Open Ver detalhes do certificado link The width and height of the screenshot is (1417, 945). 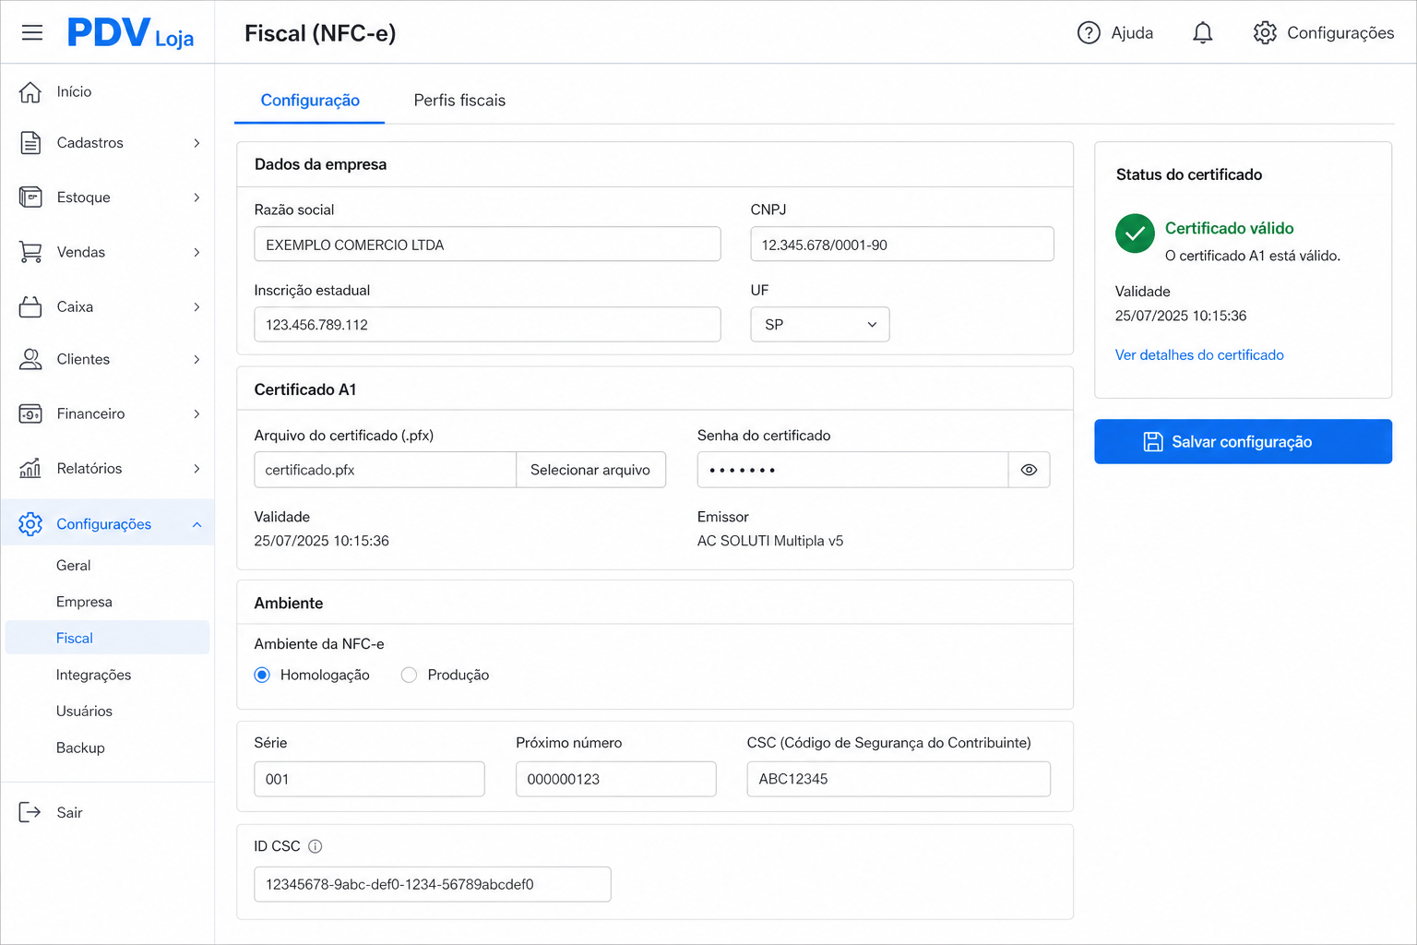coord(1199,354)
